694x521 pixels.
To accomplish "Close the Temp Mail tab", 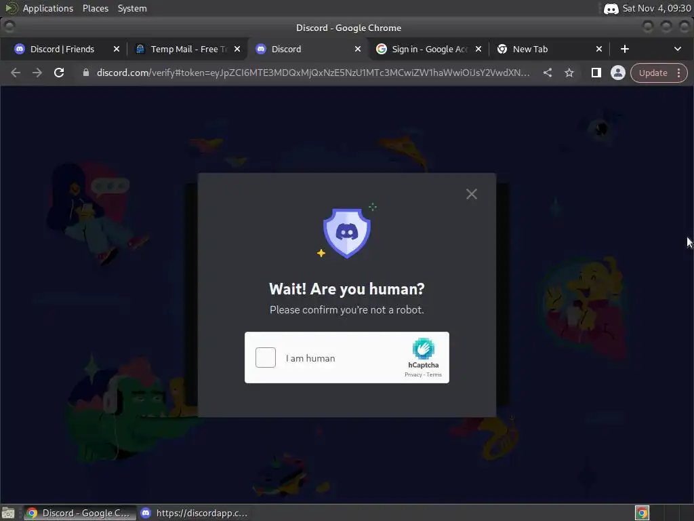I will pos(237,49).
